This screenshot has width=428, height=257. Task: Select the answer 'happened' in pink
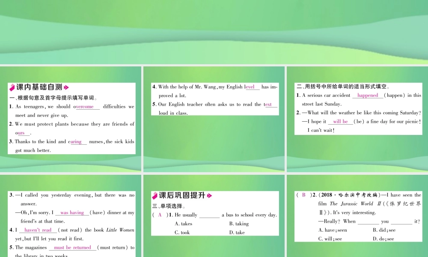(x=368, y=95)
